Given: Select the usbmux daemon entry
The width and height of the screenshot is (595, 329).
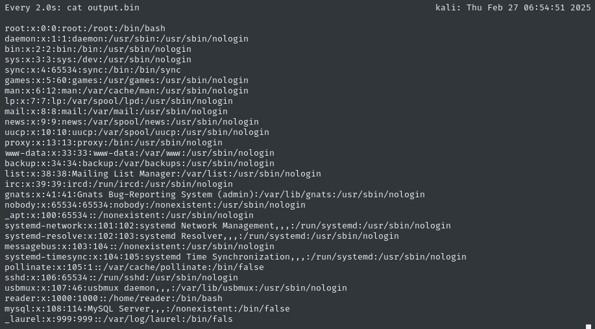Looking at the screenshot, I should point(175,288).
